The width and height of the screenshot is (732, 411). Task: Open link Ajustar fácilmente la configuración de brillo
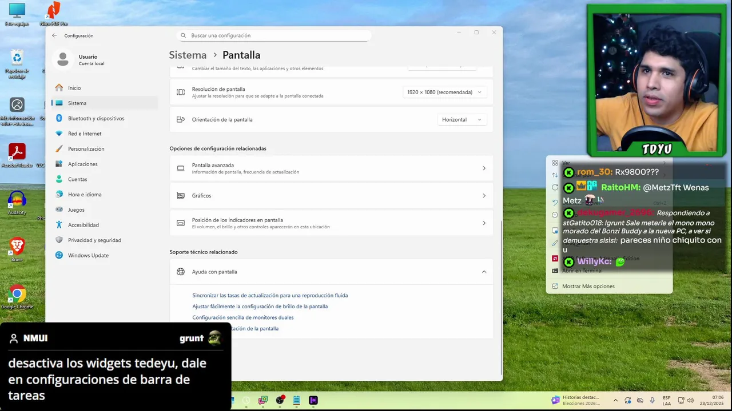tap(260, 307)
